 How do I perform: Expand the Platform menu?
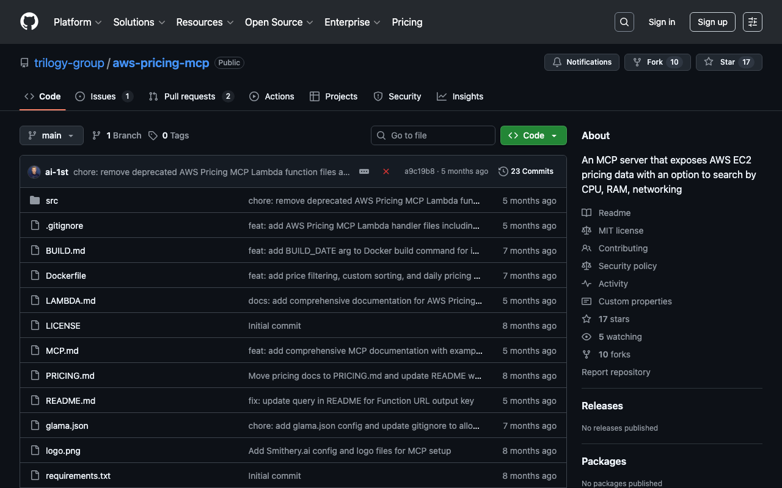tap(77, 22)
